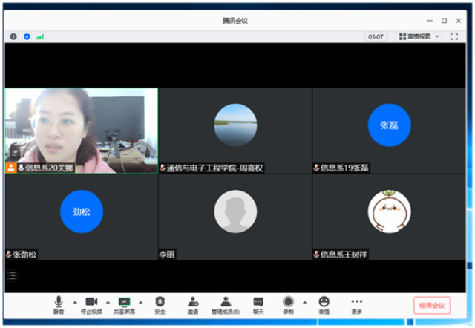
Task: Open the More (更多) menu
Action: 357,305
